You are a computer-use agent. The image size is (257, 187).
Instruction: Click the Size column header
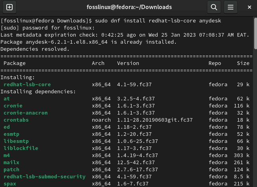coord(243,63)
